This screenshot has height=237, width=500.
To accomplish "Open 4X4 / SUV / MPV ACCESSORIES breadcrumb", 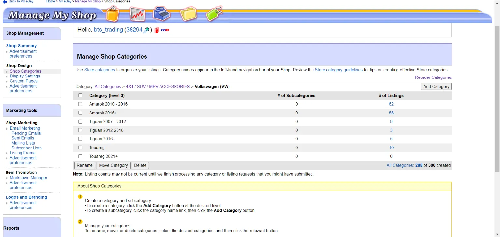I will (x=158, y=87).
